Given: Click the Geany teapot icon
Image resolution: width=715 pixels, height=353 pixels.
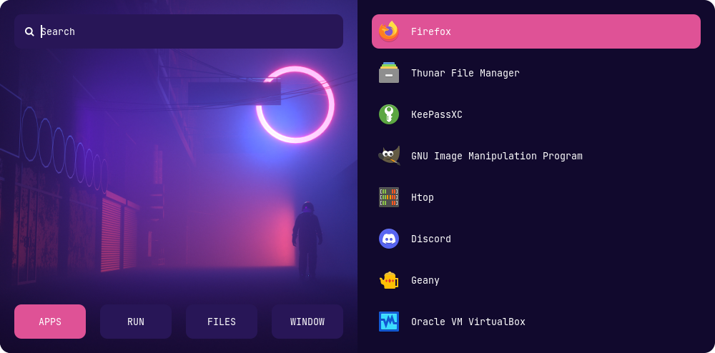Looking at the screenshot, I should click(389, 280).
